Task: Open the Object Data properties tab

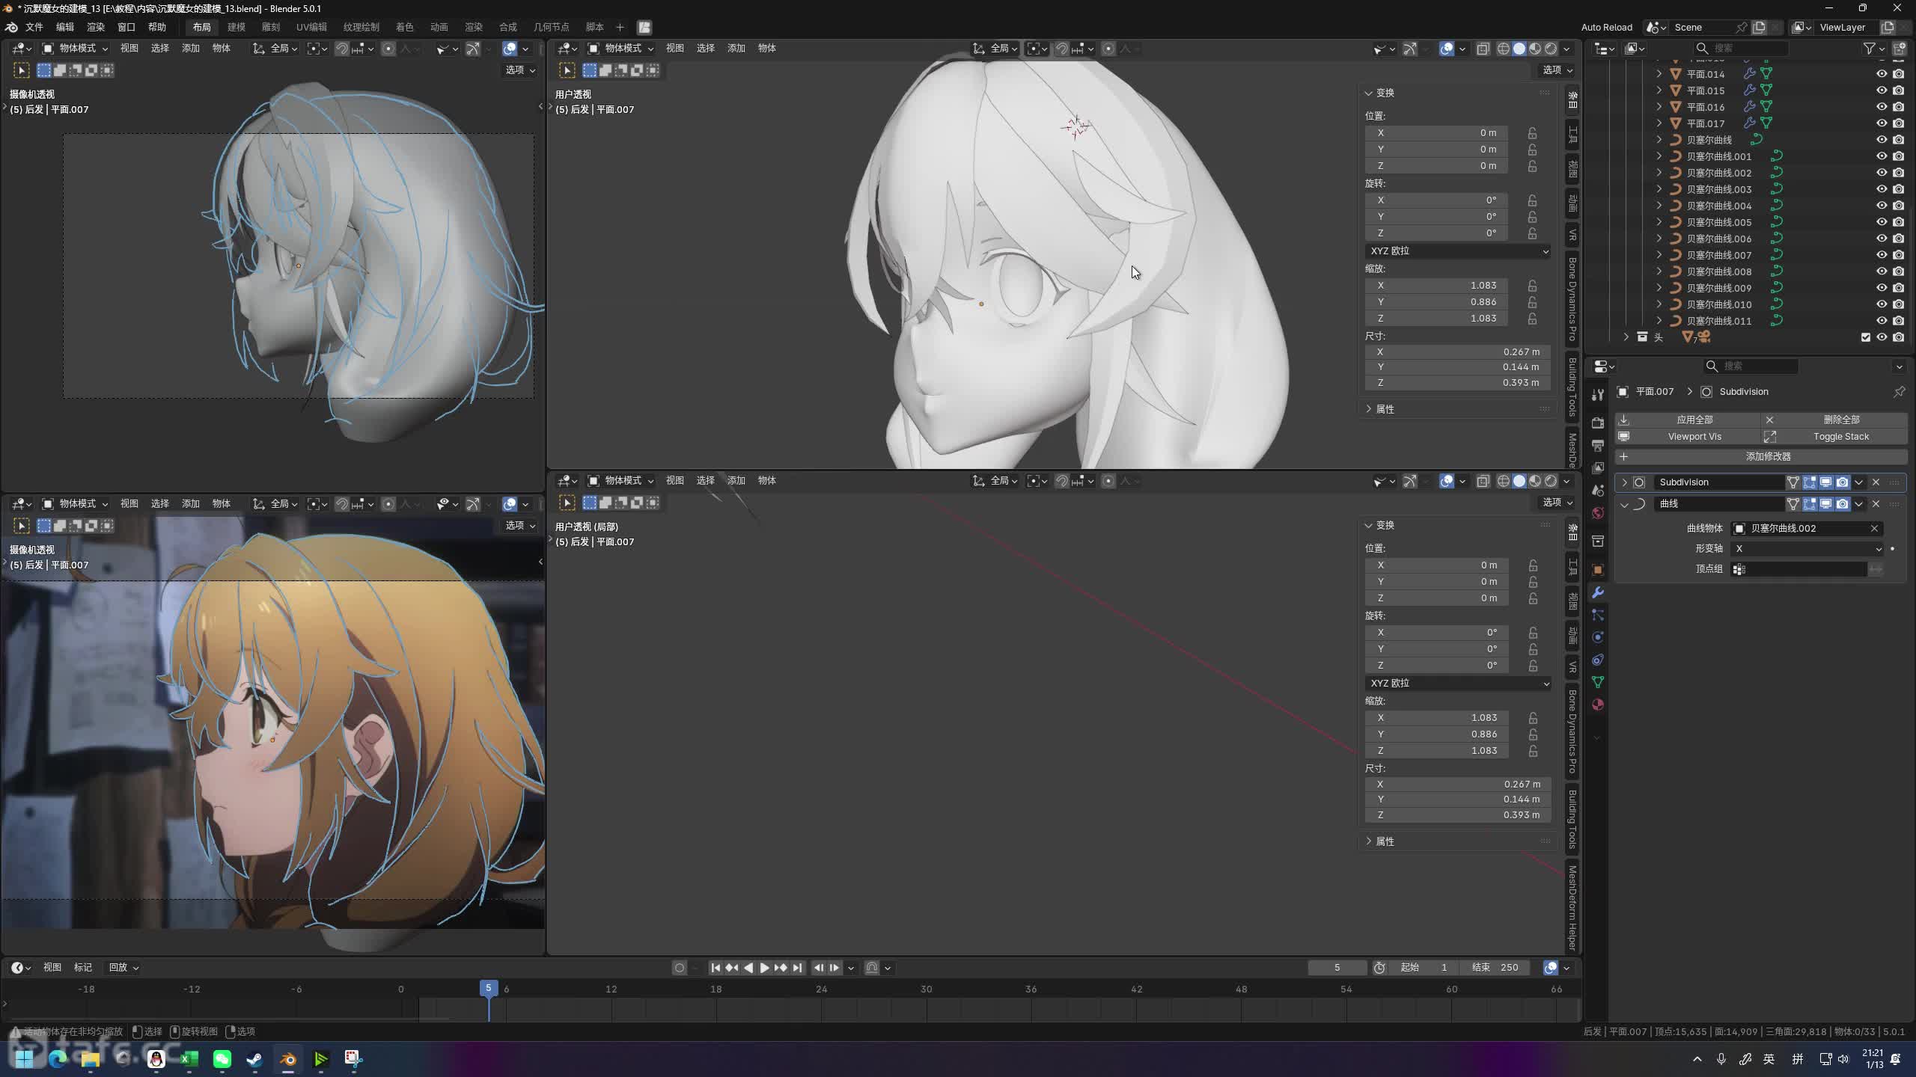Action: click(1598, 682)
